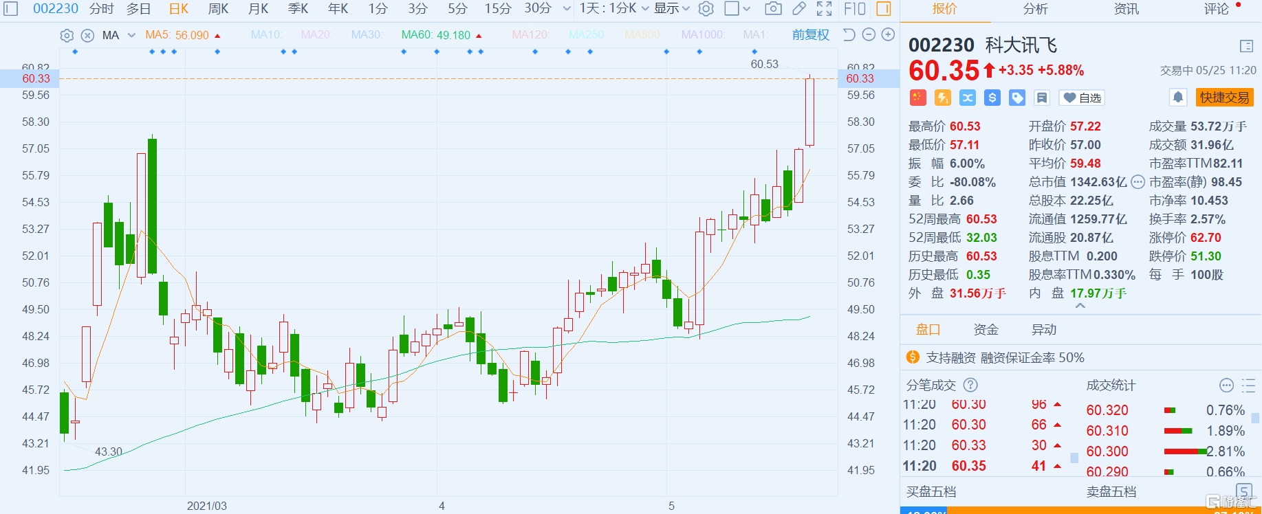Open more time periods dropdown after 30分
Image resolution: width=1262 pixels, height=514 pixels.
pos(567,9)
